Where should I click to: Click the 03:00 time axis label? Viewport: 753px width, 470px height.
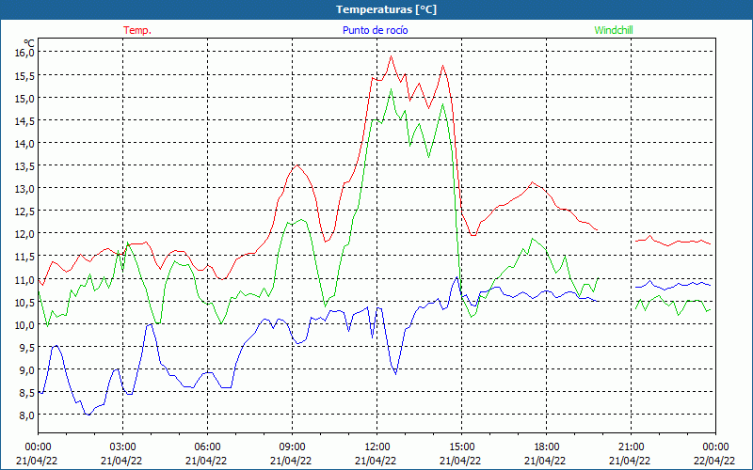coord(123,447)
